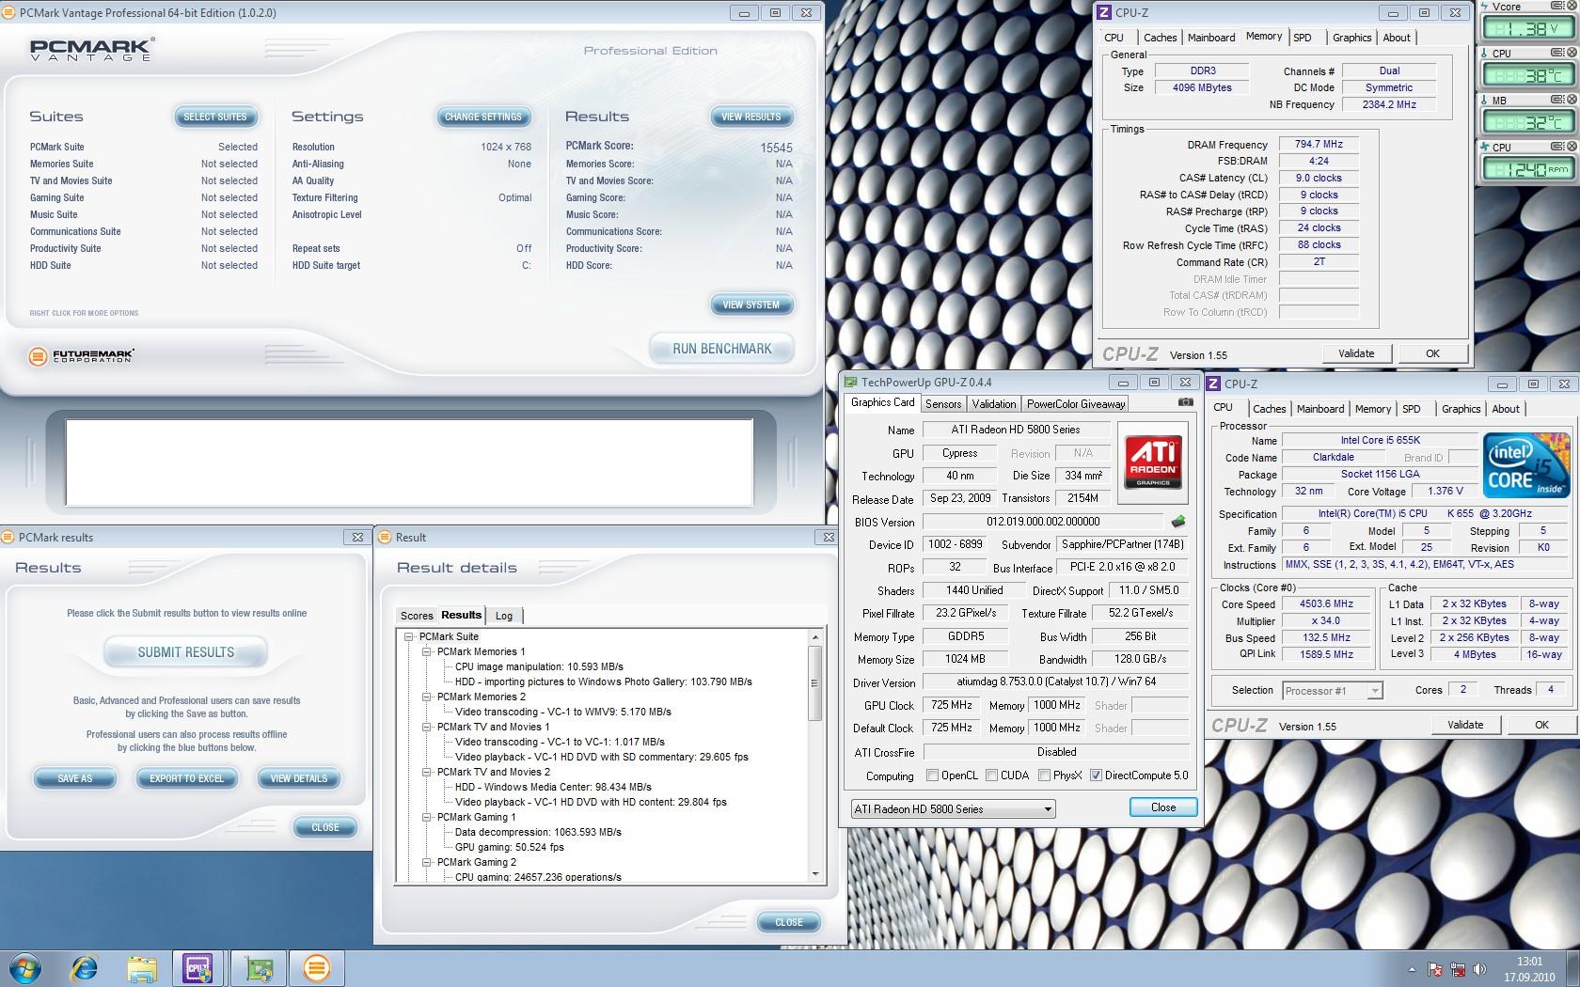Image resolution: width=1580 pixels, height=987 pixels.
Task: Click the BIOS save chip icon in GPU-Z
Action: (1177, 522)
